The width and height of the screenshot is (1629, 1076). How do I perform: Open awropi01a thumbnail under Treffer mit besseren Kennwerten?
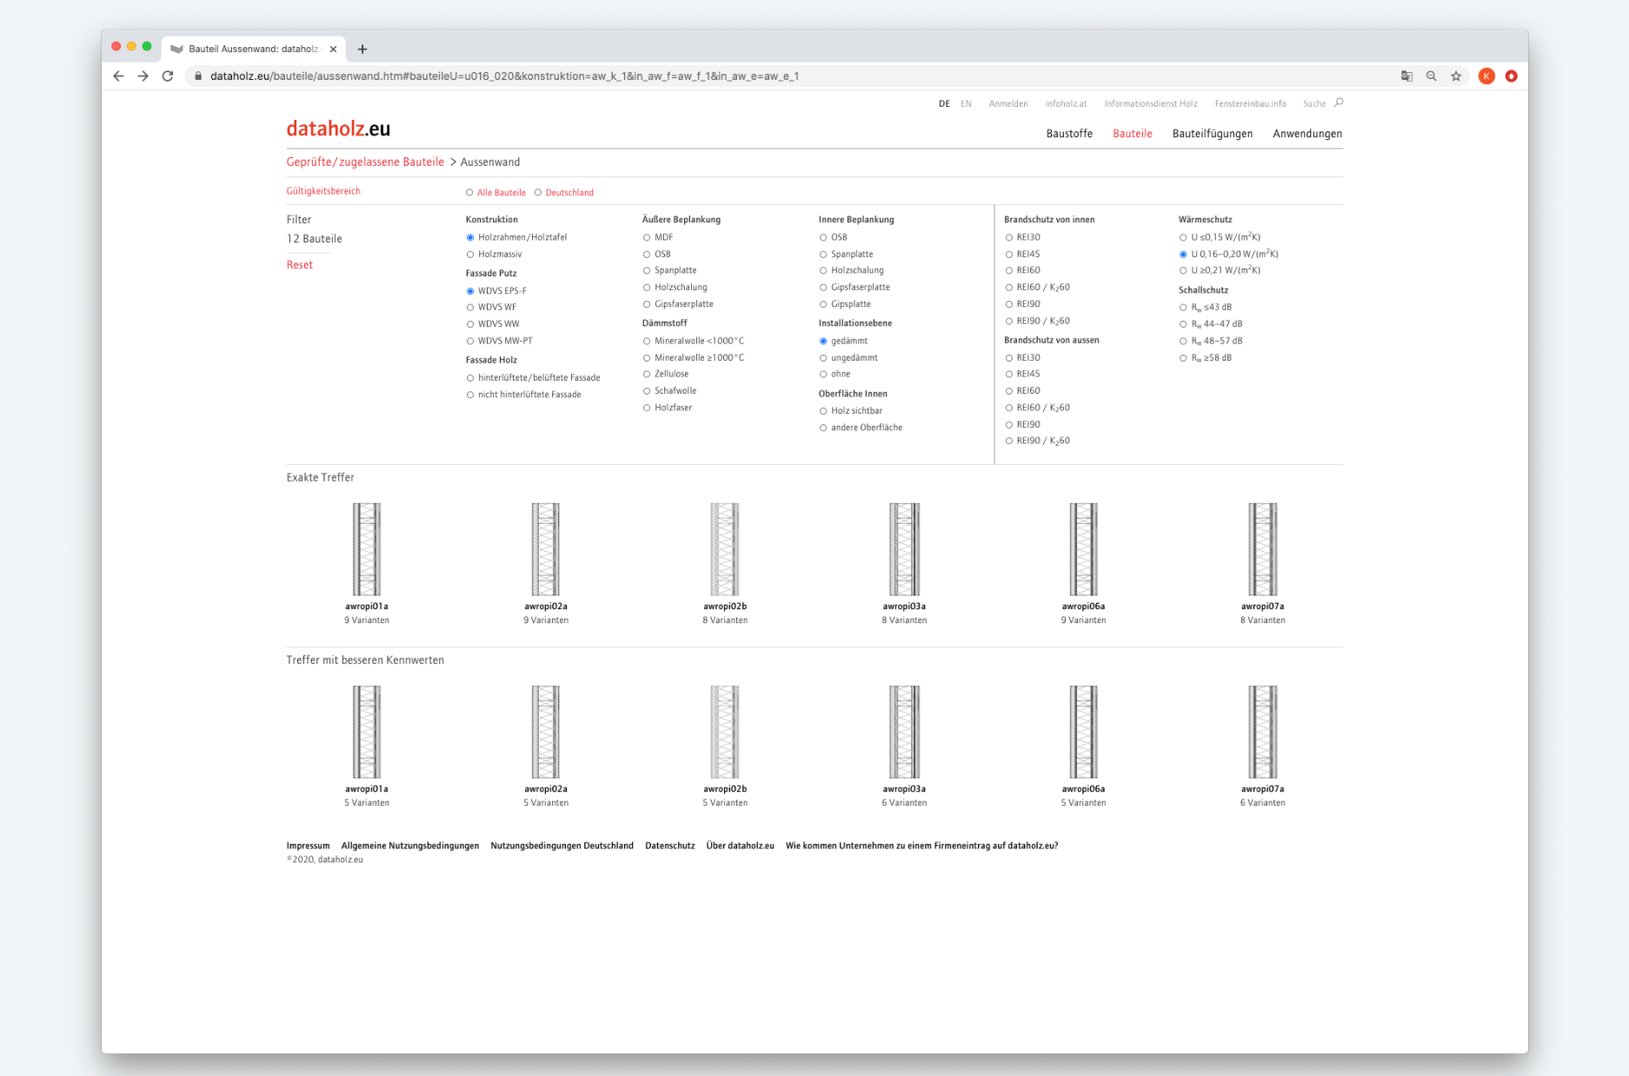point(367,732)
